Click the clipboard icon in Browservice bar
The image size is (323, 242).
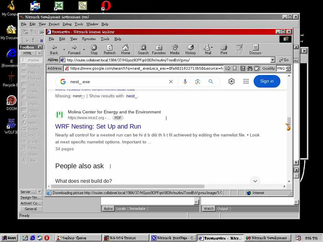pyautogui.click(x=257, y=68)
